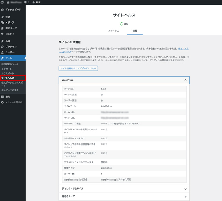Image resolution: width=222 pixels, height=201 pixels.
Task: Click WordPress.org にアクセス可能 text
Action: (x=116, y=180)
